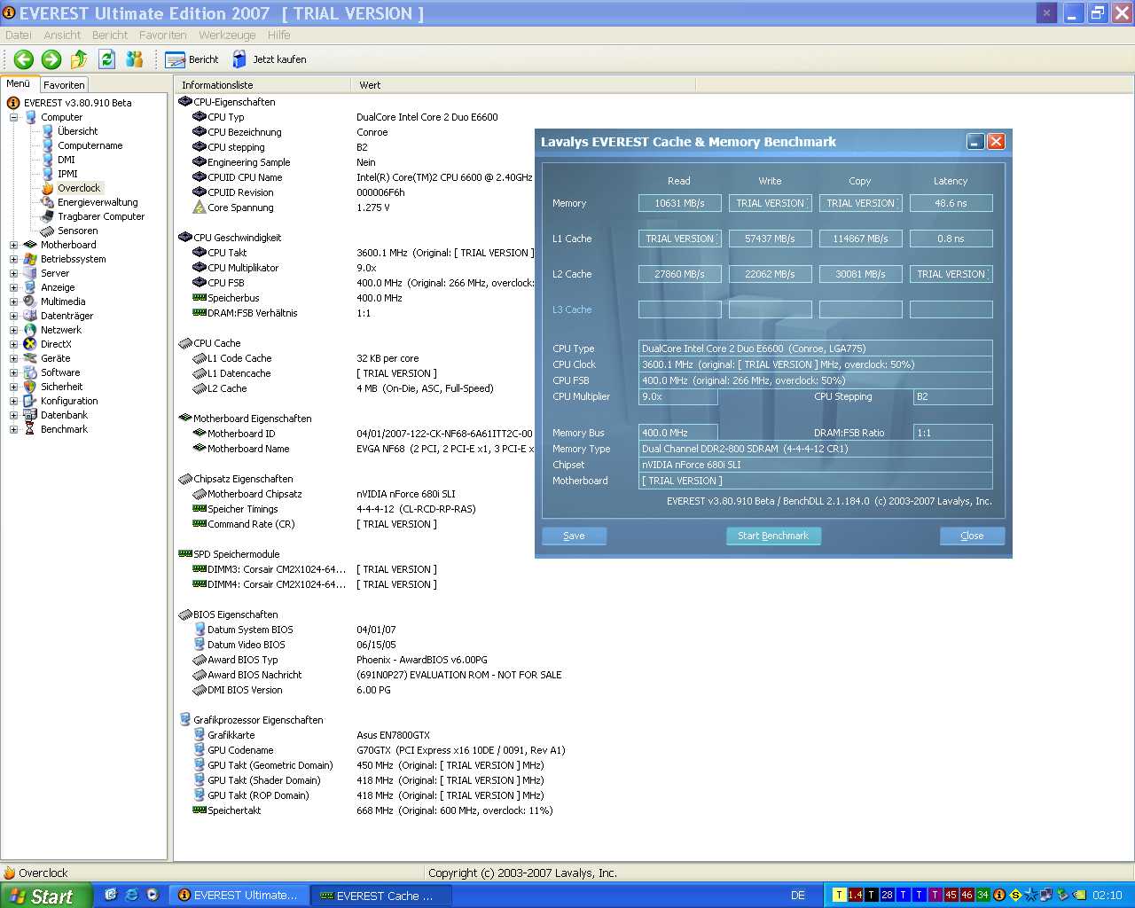Click Jetzt kaufen in toolbar

tap(270, 59)
